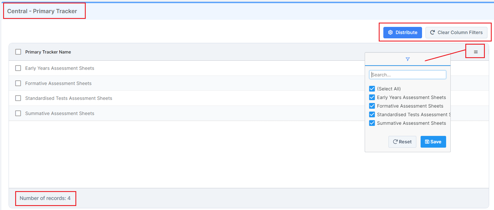Image resolution: width=494 pixels, height=210 pixels.
Task: Click the Distribute button
Action: [402, 33]
